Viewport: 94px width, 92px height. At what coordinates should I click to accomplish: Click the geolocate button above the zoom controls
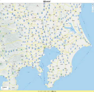click(93, 4)
